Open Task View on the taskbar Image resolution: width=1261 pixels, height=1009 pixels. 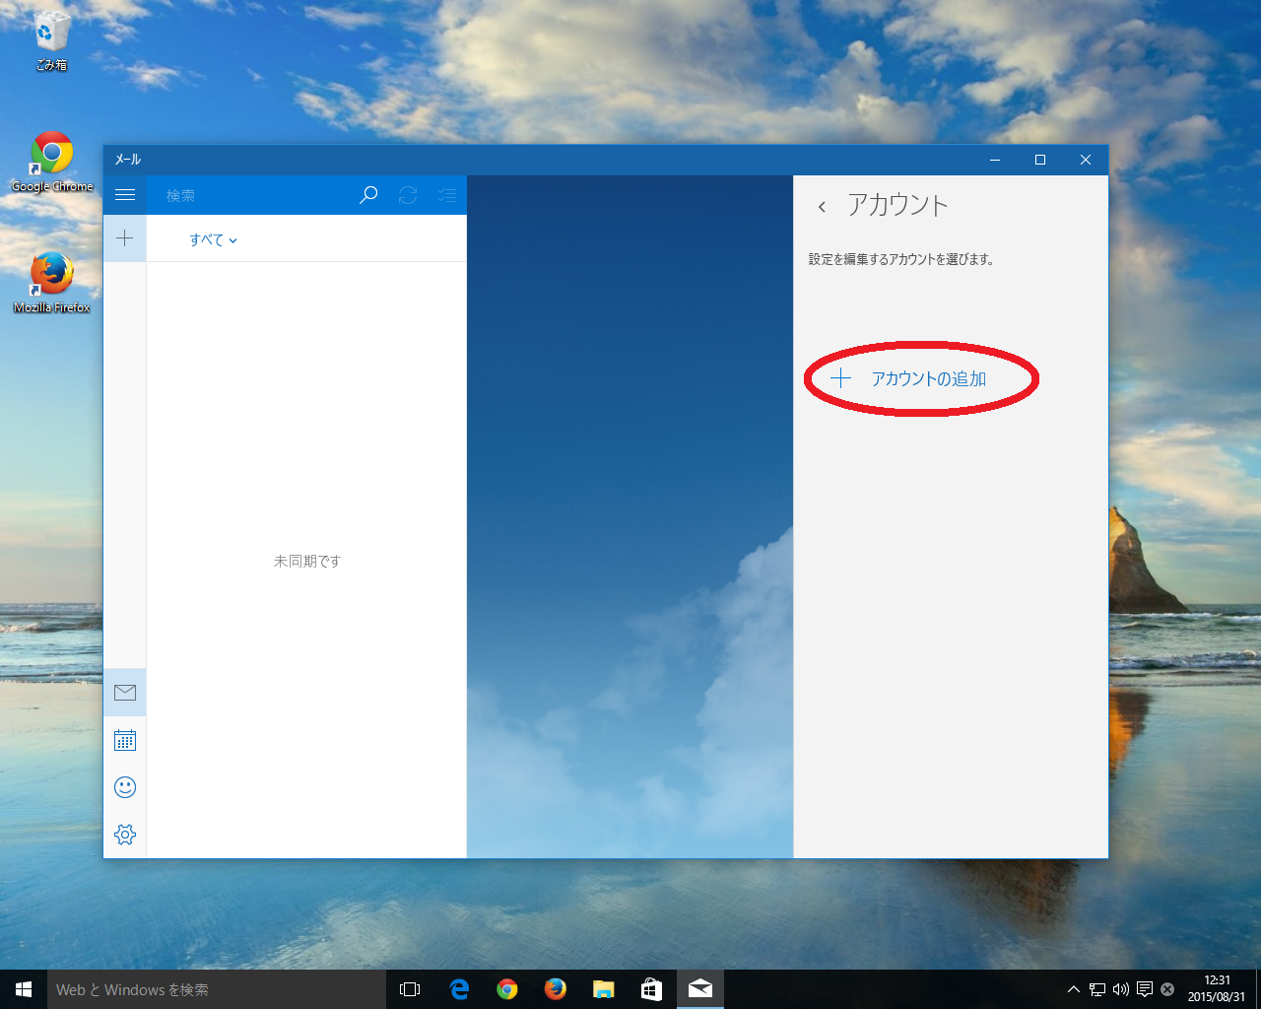click(410, 989)
